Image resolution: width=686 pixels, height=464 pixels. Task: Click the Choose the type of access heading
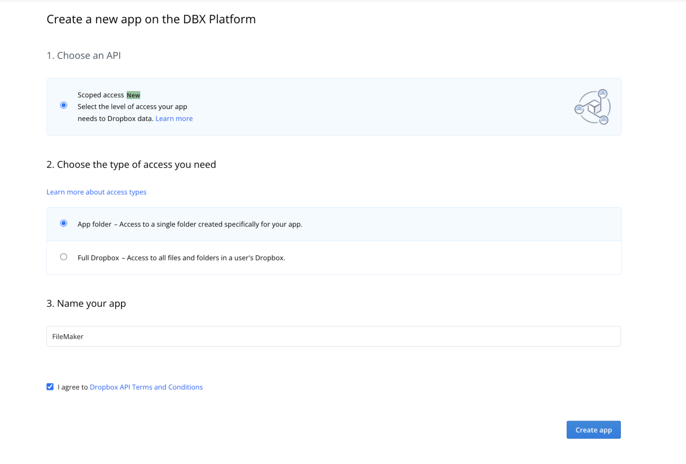click(131, 164)
